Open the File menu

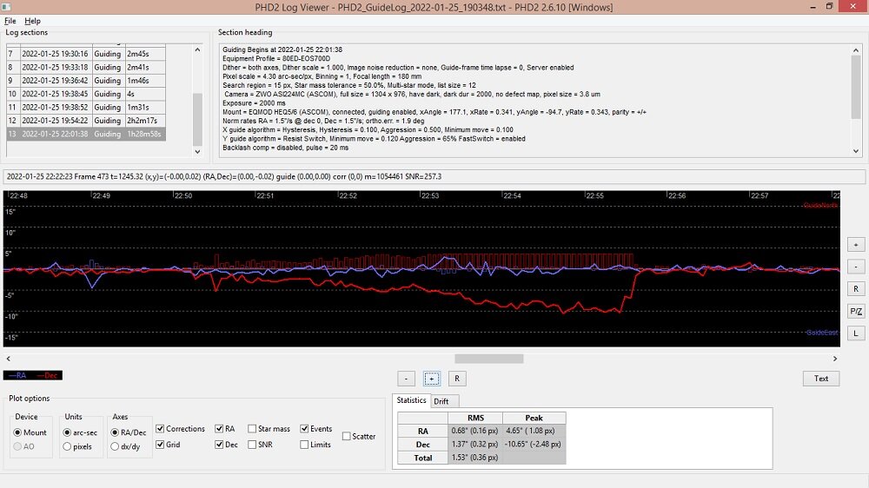pyautogui.click(x=10, y=21)
